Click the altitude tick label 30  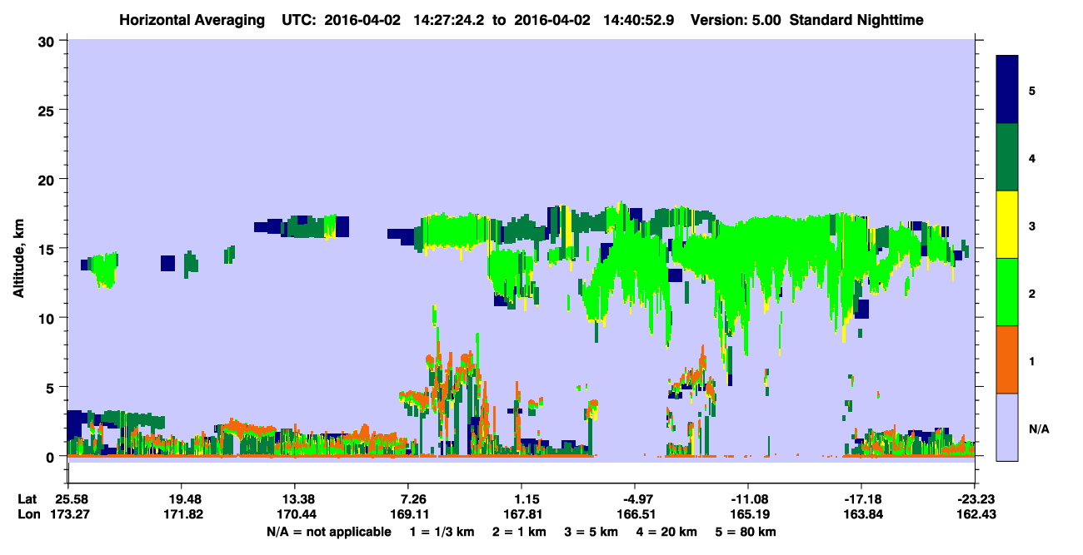(x=48, y=41)
